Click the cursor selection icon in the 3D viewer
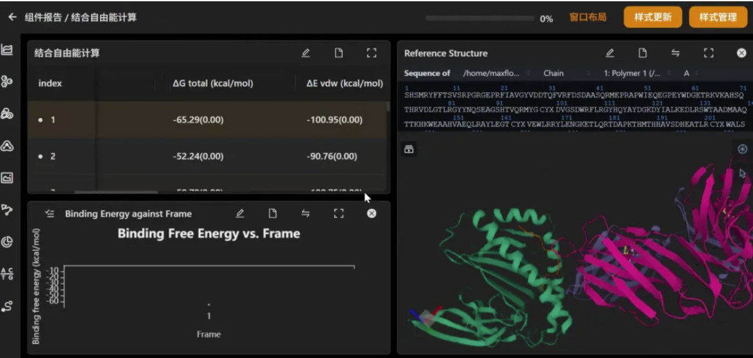 point(743,174)
